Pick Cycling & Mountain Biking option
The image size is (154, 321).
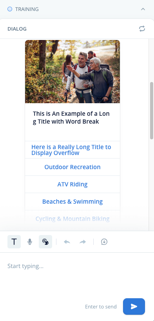tap(72, 219)
